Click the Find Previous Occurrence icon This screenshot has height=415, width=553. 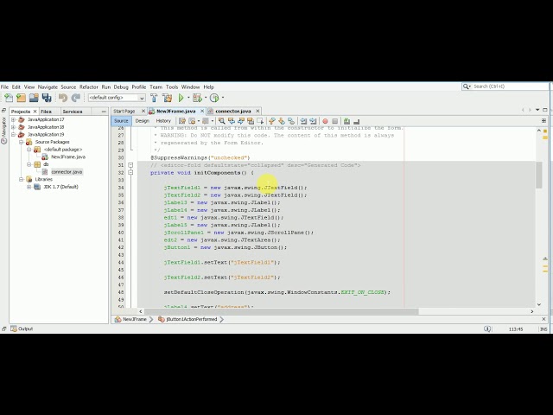click(x=232, y=121)
